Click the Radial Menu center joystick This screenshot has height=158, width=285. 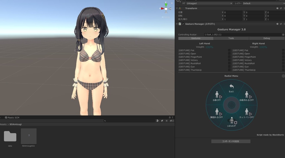tap(231, 105)
